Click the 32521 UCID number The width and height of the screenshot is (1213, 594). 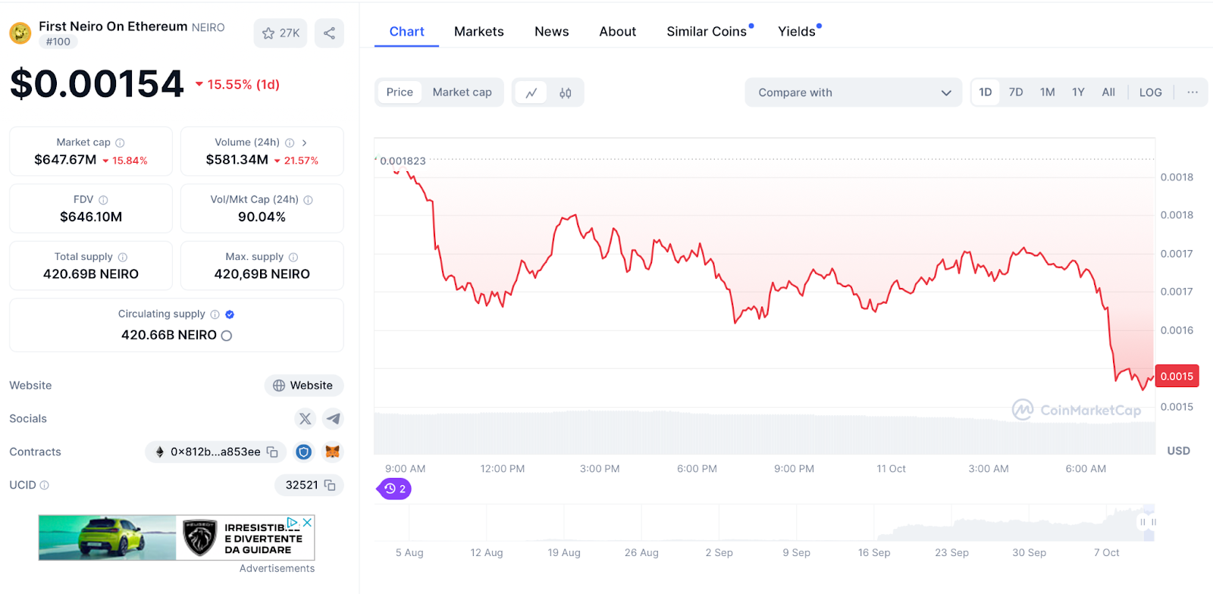tap(302, 485)
